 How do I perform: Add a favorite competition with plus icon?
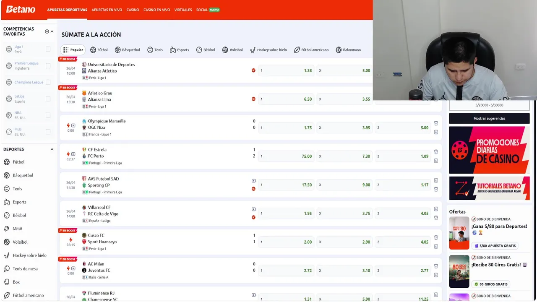pos(47,31)
